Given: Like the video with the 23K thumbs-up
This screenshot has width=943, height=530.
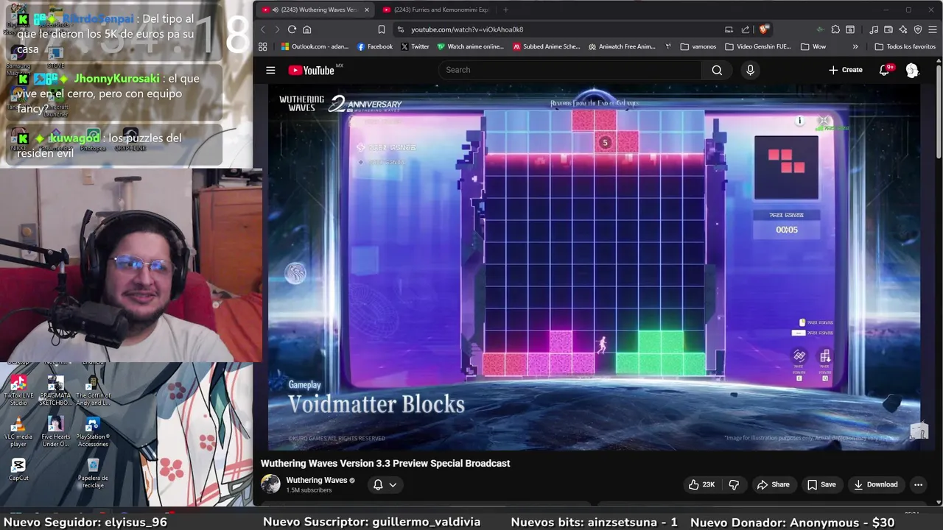Looking at the screenshot, I should (x=701, y=484).
